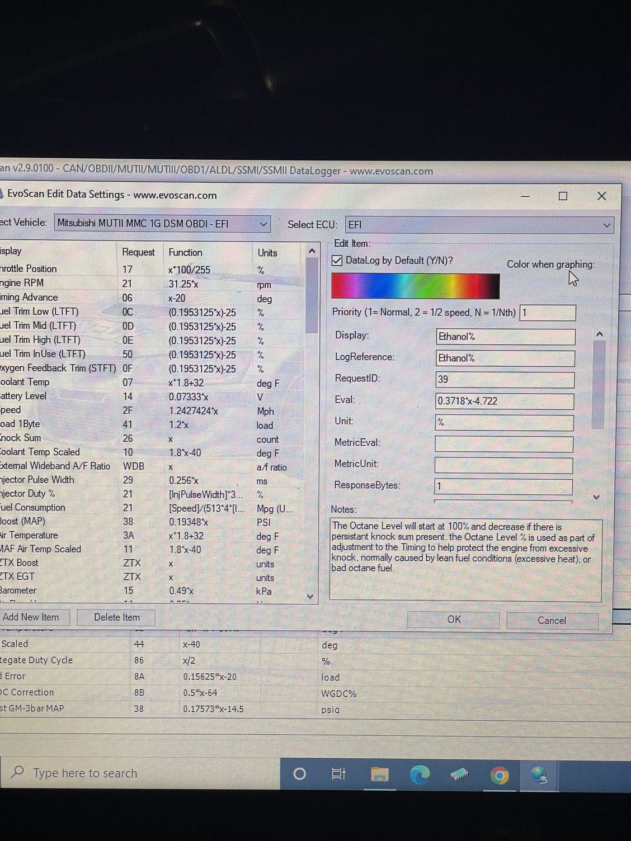631x841 pixels.
Task: Open File Explorer from the taskbar
Action: pyautogui.click(x=380, y=774)
